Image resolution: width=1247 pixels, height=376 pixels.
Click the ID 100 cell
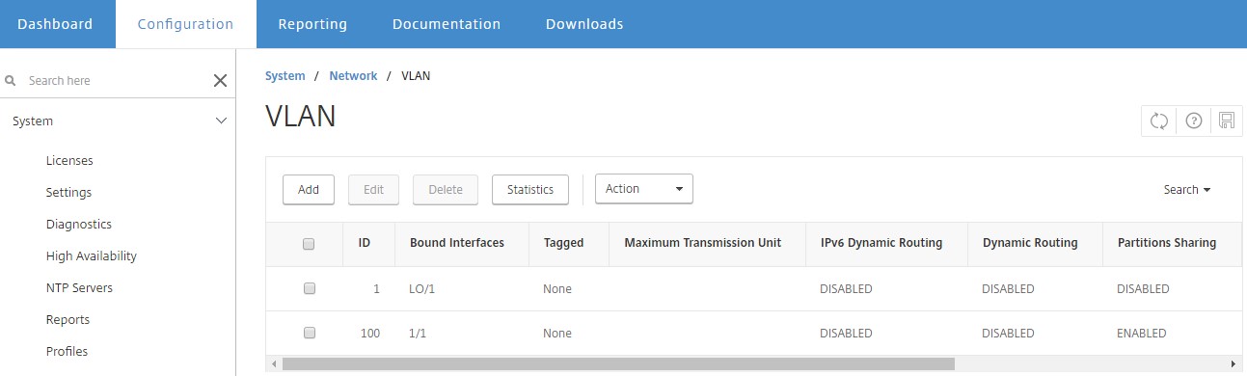[x=370, y=334]
